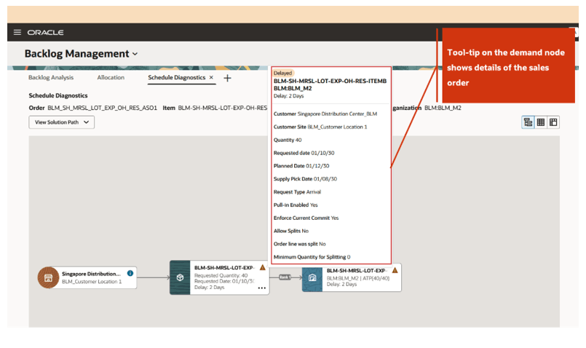Switch to the Backlog Analysis tab
Screen dimensions: 586x348
pyautogui.click(x=51, y=77)
